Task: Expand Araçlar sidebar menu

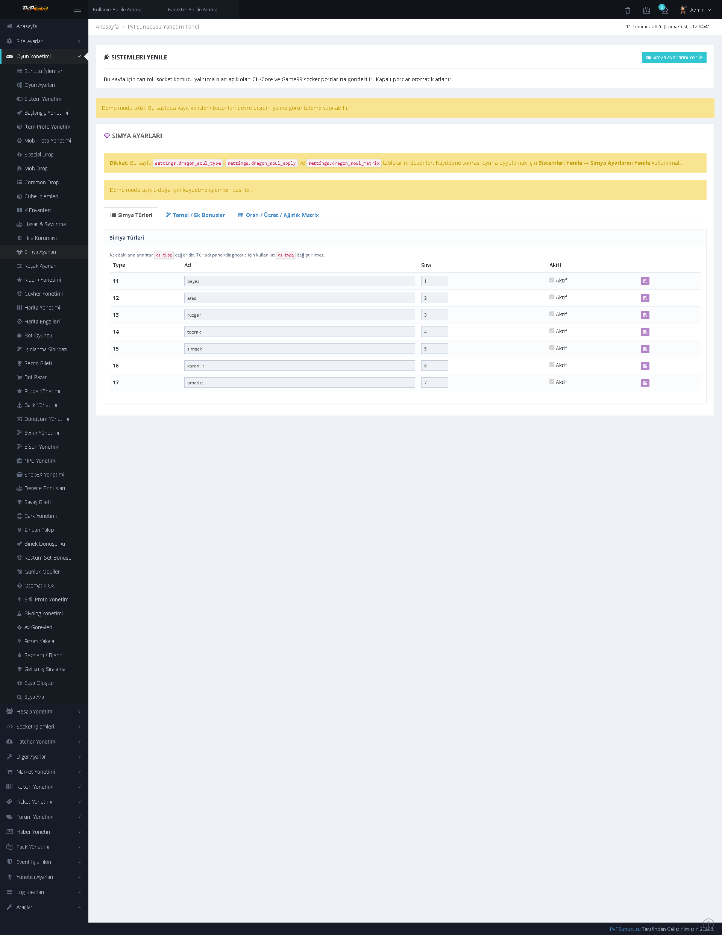Action: (44, 907)
